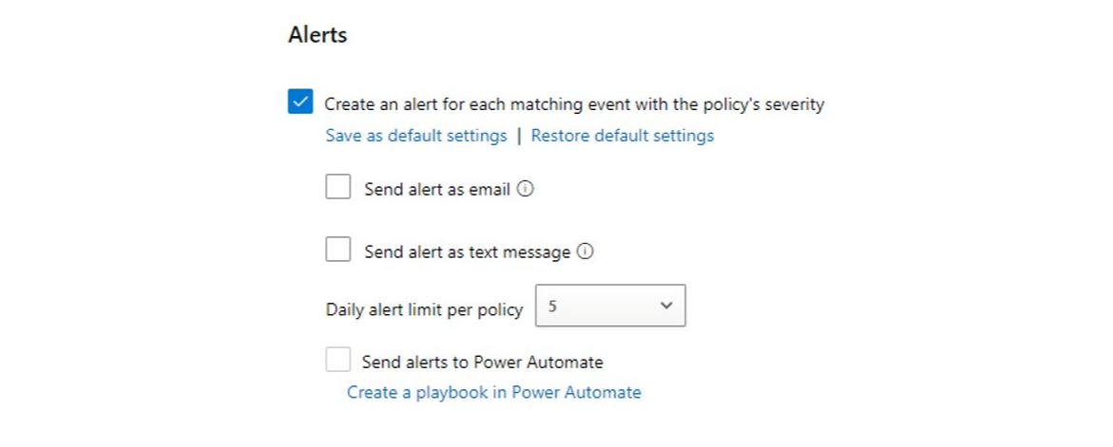Tick the Send alert as text message checkbox
1113x447 pixels.
[337, 250]
